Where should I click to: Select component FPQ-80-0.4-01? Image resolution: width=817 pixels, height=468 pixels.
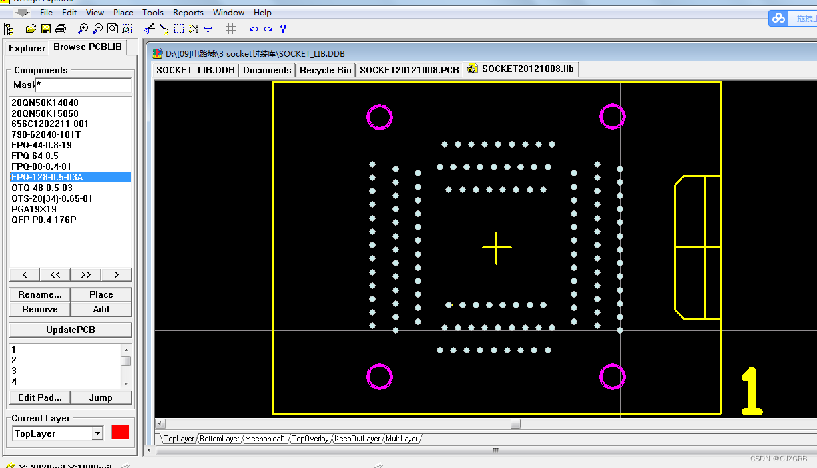[70, 166]
